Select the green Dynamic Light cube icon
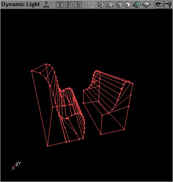Viewport: 173px width, 182px height. [136, 5]
